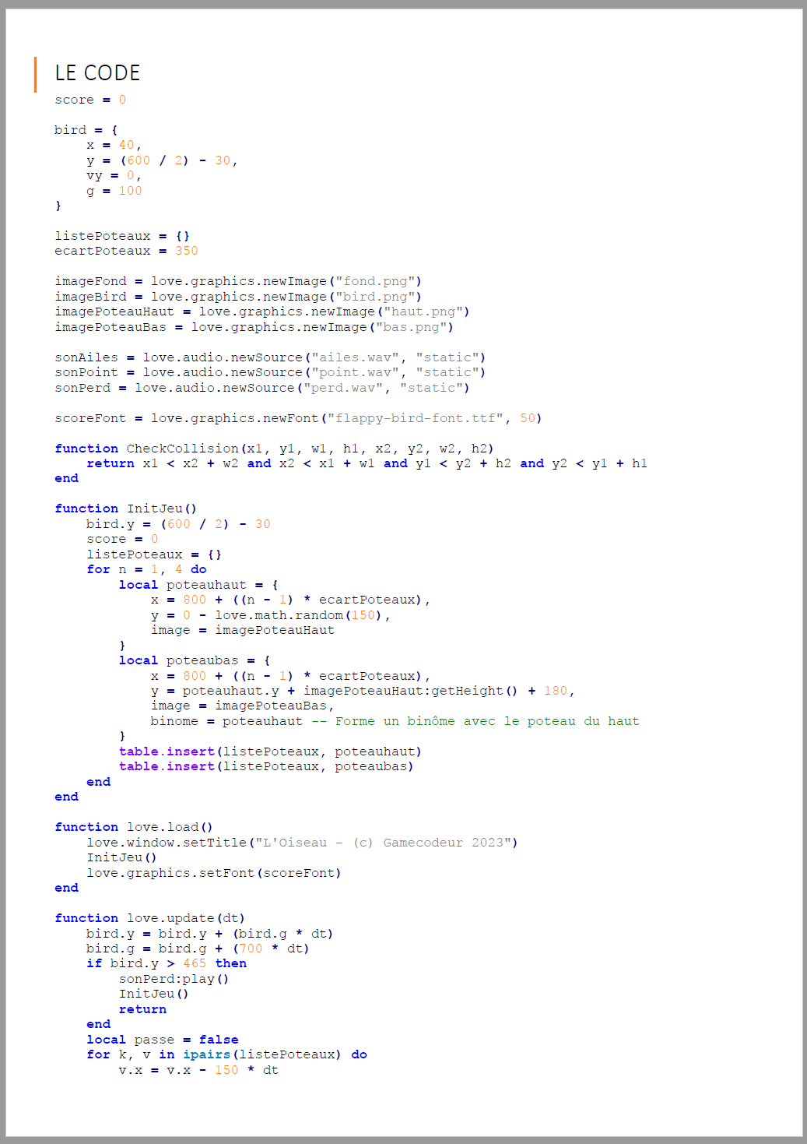Image resolution: width=807 pixels, height=1144 pixels.
Task: Click the love.update(dt) function line
Action: [148, 917]
